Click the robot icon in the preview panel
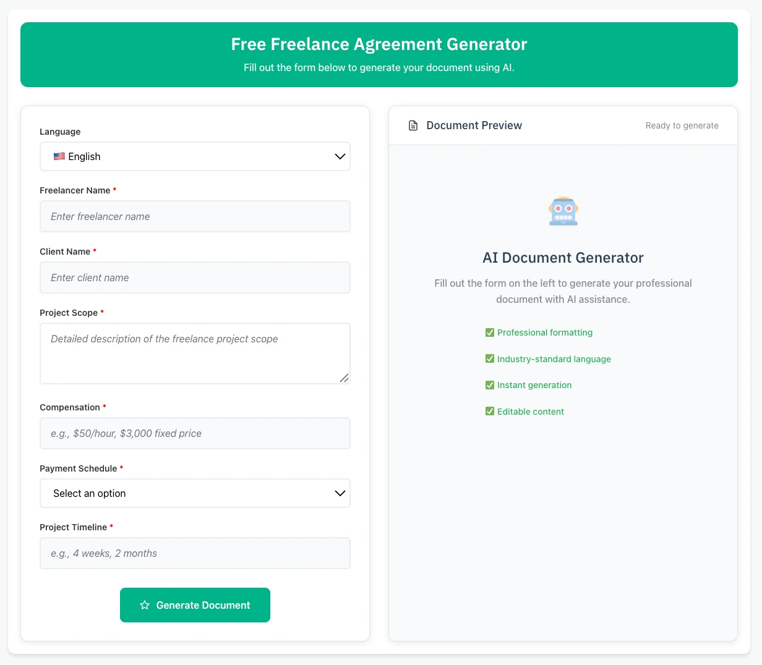The image size is (762, 665). click(x=563, y=211)
